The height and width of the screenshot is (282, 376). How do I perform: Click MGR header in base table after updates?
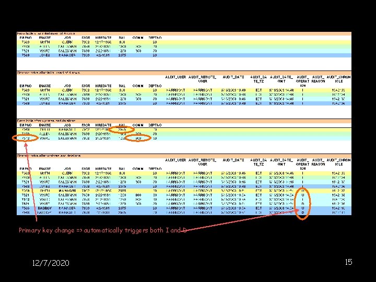point(86,125)
